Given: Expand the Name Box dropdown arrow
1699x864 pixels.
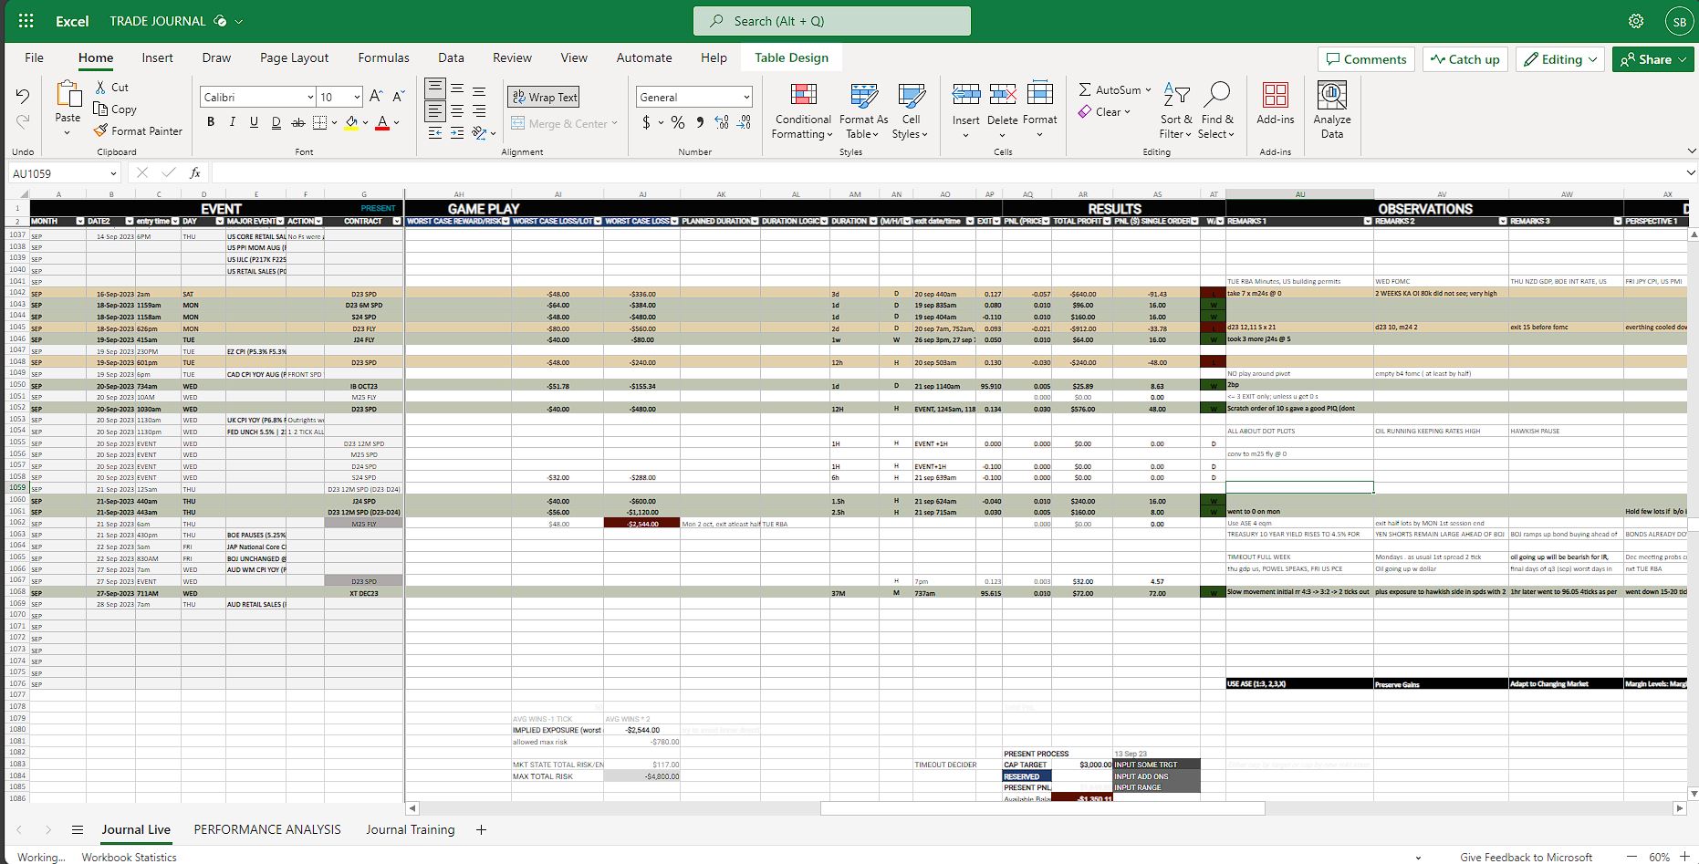Looking at the screenshot, I should tap(113, 173).
